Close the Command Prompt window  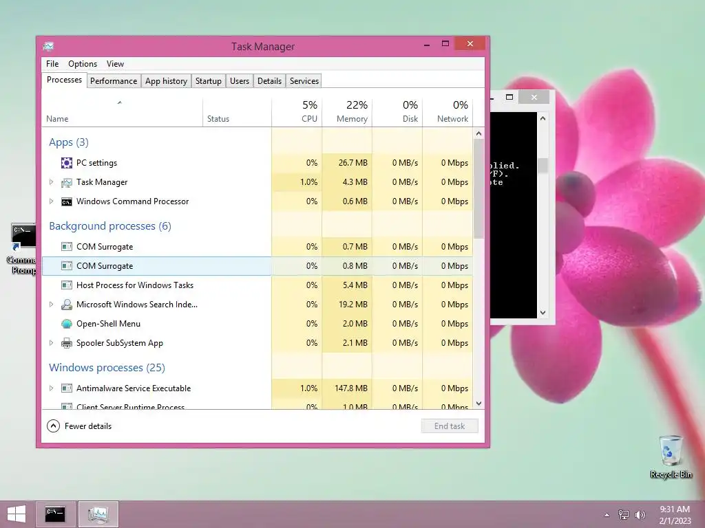coord(534,97)
